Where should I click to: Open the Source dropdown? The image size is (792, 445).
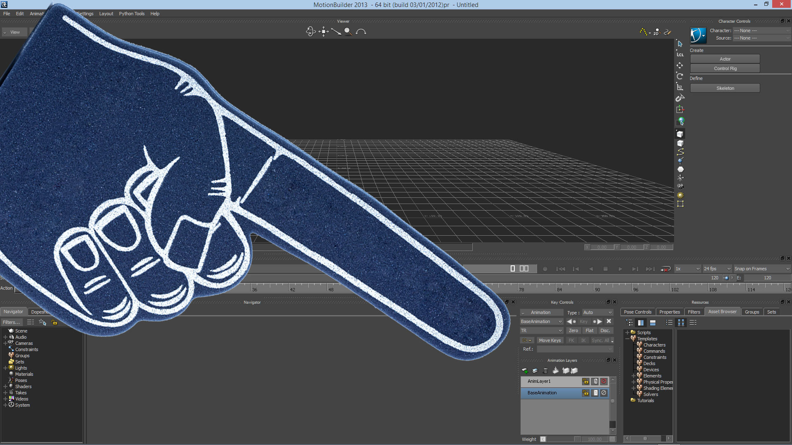[762, 38]
